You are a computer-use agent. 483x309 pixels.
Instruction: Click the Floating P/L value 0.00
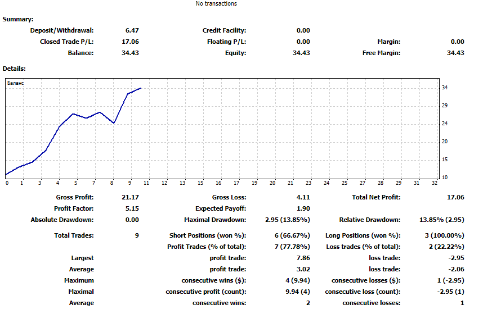pos(303,42)
